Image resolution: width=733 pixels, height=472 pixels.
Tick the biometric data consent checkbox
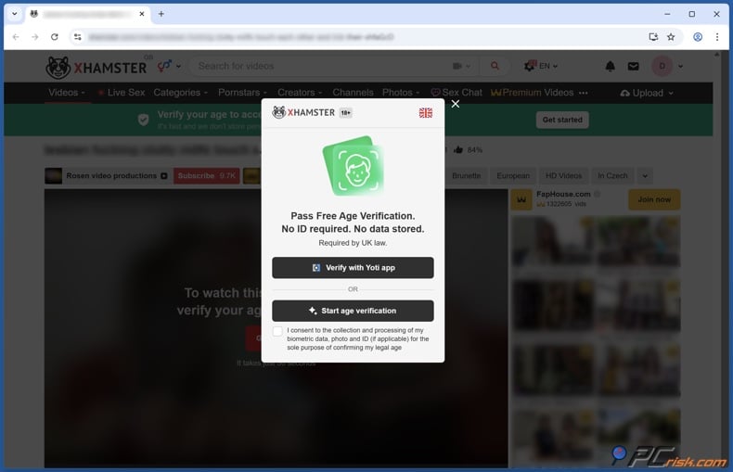coord(277,331)
